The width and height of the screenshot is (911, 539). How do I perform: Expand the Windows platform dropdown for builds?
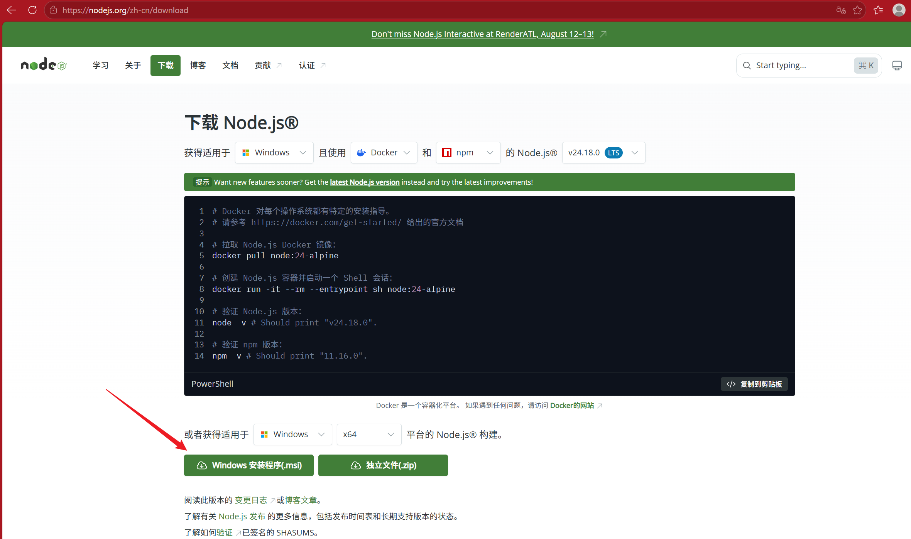[293, 435]
